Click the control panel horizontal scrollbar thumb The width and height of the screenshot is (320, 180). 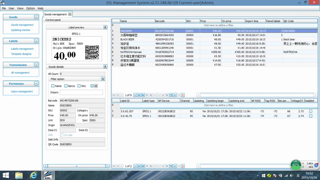pyautogui.click(x=76, y=166)
